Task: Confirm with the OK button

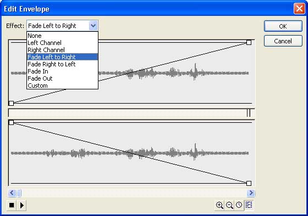Action: point(283,26)
